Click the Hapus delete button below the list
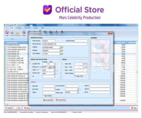The width and height of the screenshot is (142, 118). coord(27,108)
